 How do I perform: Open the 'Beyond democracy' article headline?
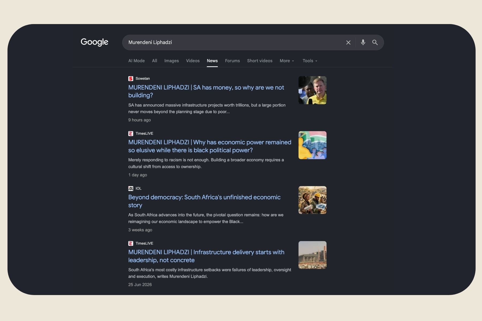[x=204, y=201]
